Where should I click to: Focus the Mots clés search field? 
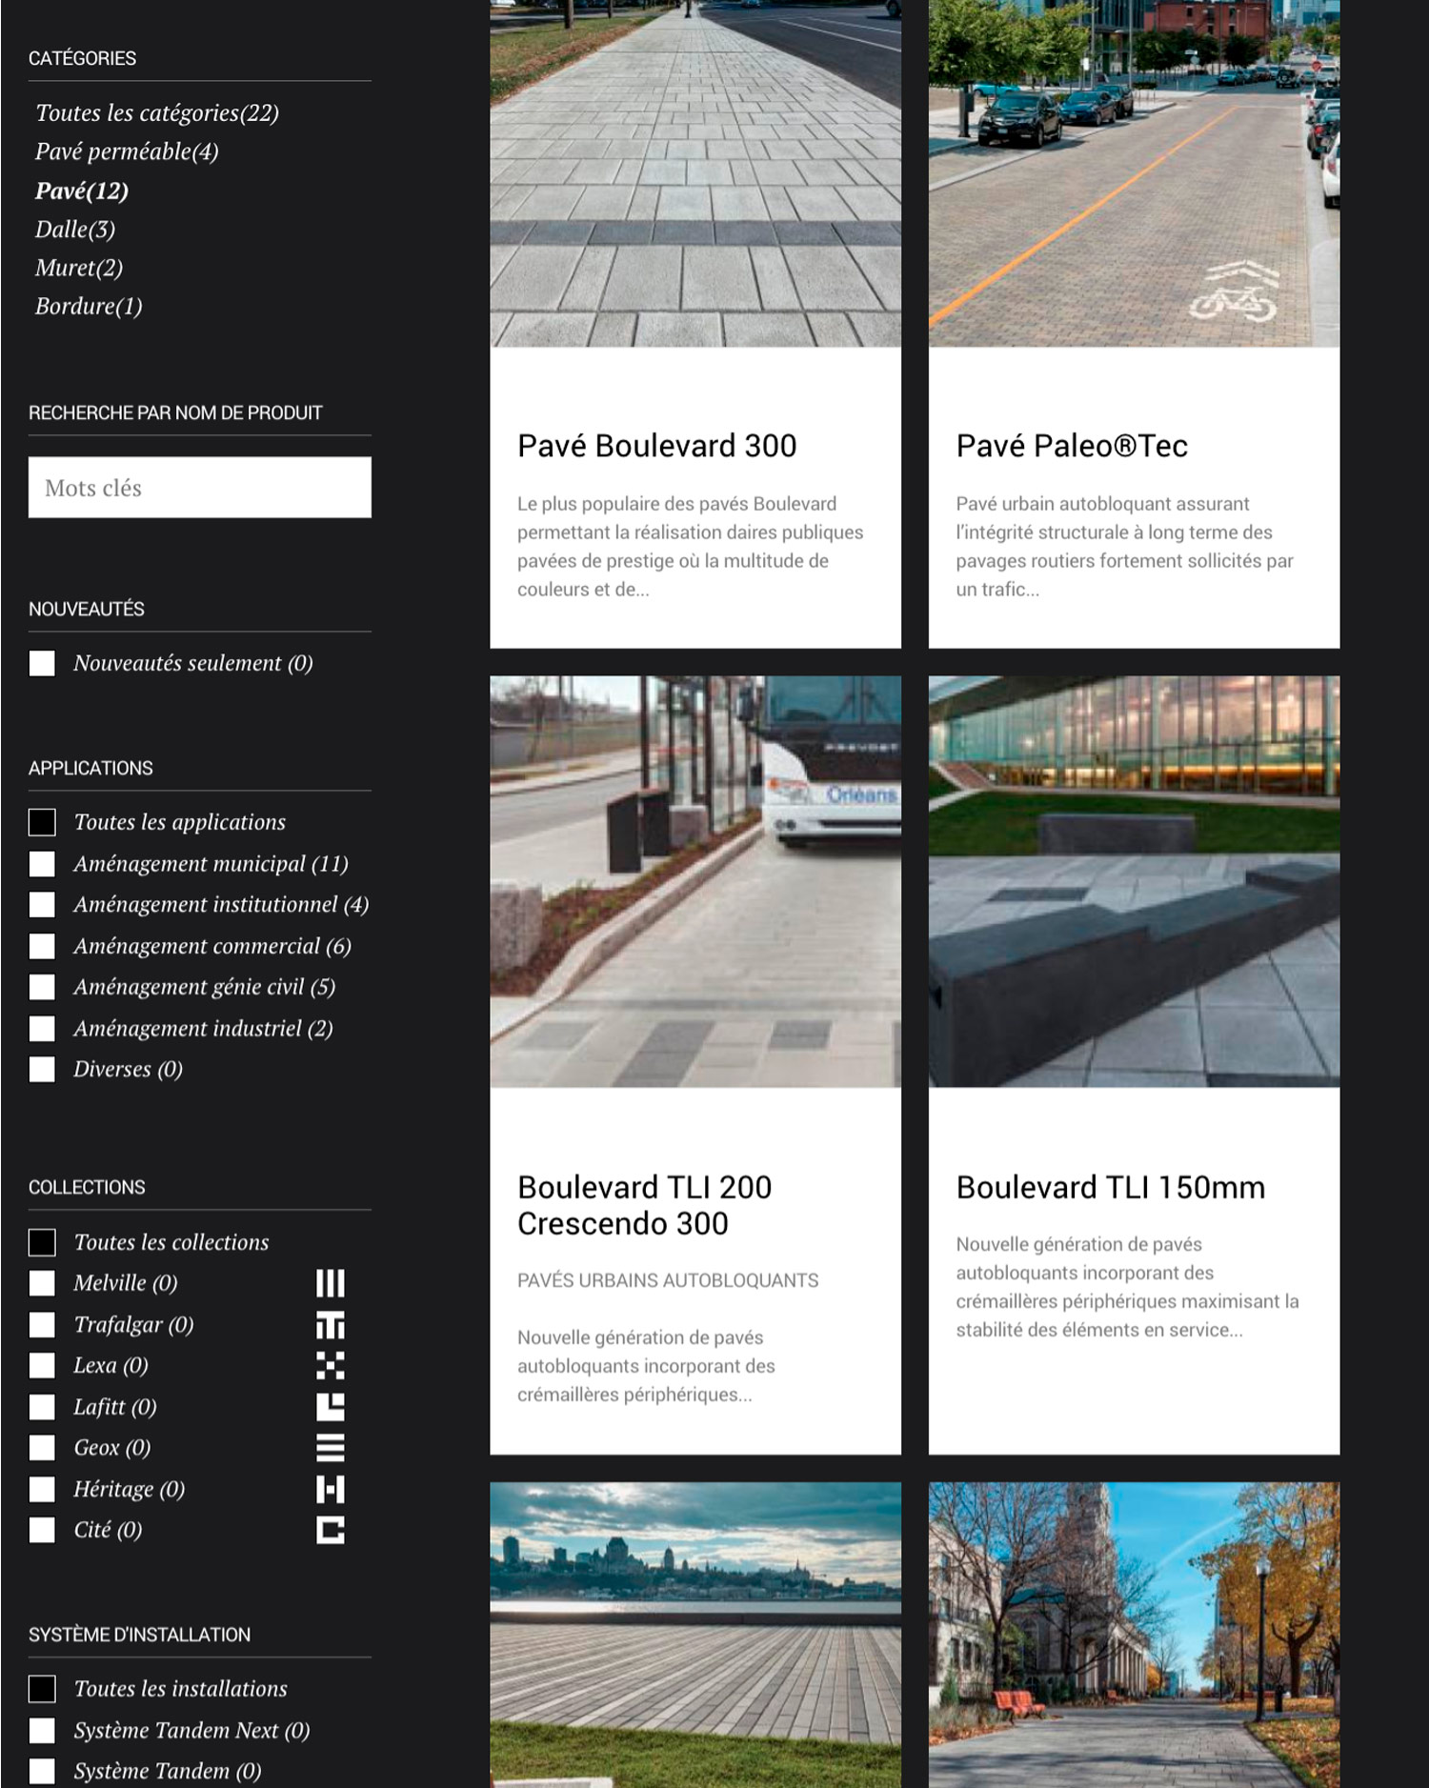pyautogui.click(x=200, y=488)
